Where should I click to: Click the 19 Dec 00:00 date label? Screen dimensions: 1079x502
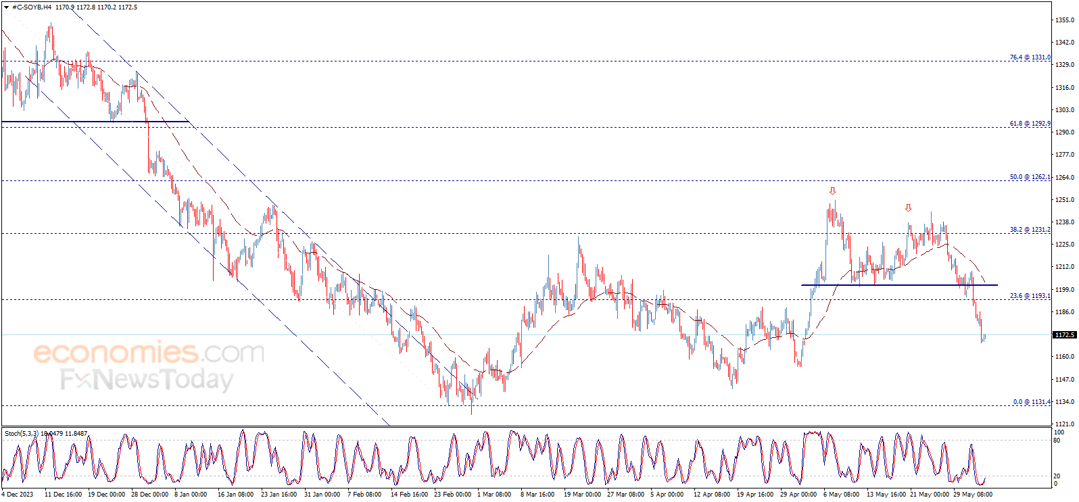pyautogui.click(x=107, y=495)
